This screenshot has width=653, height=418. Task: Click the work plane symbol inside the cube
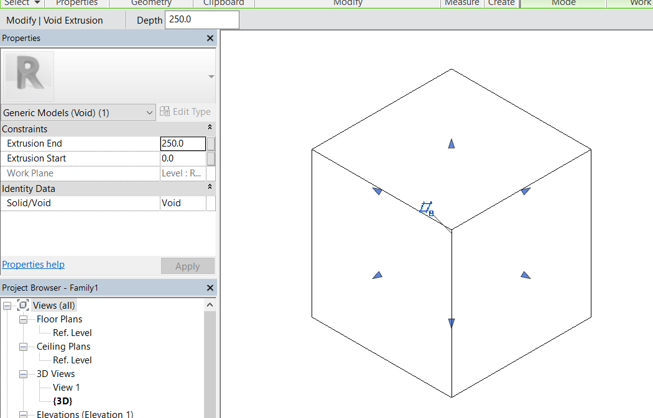point(427,207)
